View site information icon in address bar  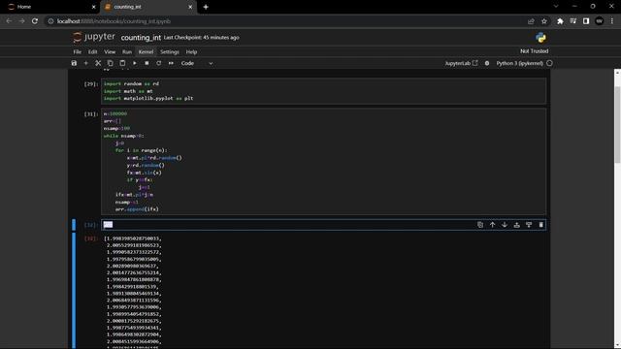pos(50,21)
